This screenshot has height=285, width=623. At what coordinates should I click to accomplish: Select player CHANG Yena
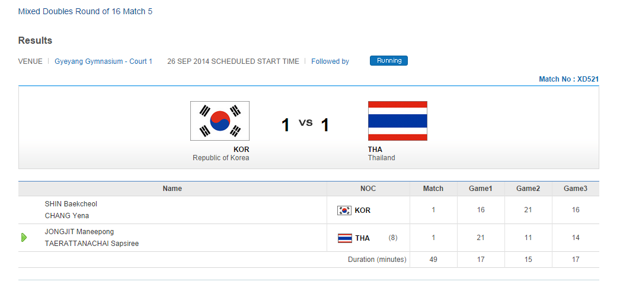[67, 216]
